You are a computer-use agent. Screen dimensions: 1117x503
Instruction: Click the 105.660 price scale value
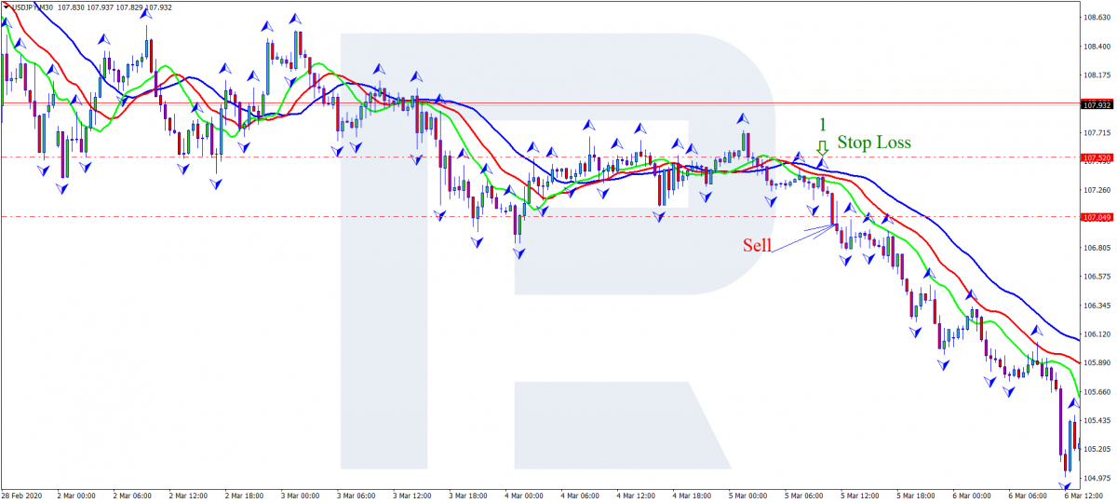1098,392
